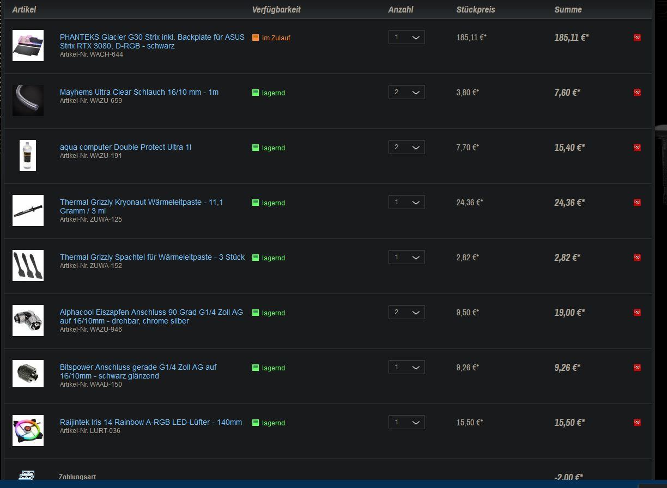Click 'Artikel-Nr. WACH-644' text
Image resolution: width=667 pixels, height=488 pixels.
tap(92, 54)
